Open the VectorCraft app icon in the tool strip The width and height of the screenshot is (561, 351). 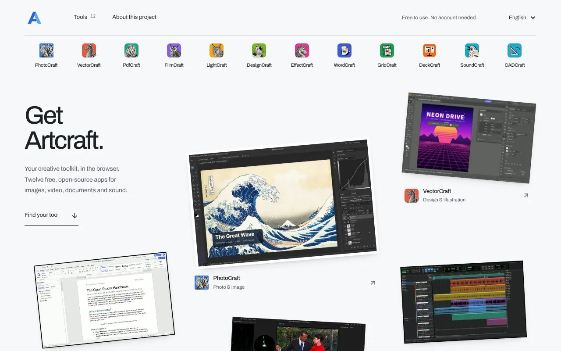(x=89, y=50)
